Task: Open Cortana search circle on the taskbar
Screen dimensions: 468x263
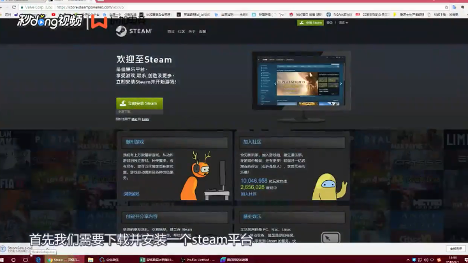Action: coord(13,260)
